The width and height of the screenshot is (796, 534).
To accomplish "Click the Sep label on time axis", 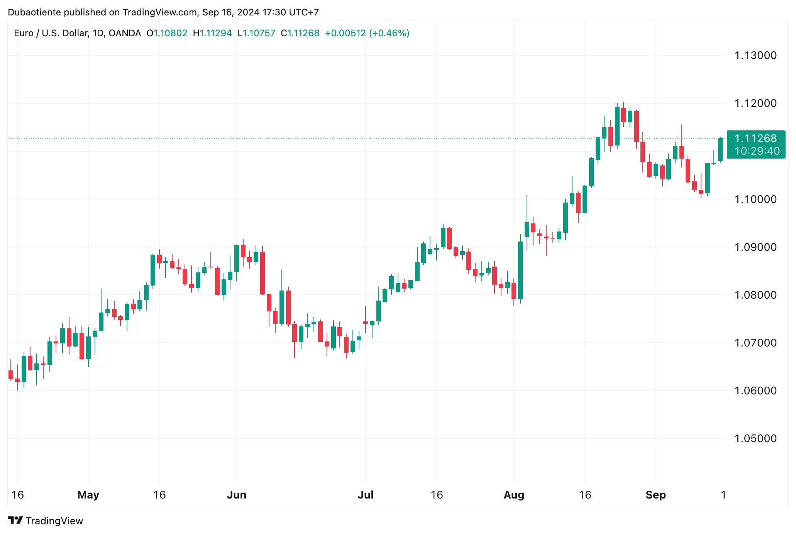I will click(656, 495).
